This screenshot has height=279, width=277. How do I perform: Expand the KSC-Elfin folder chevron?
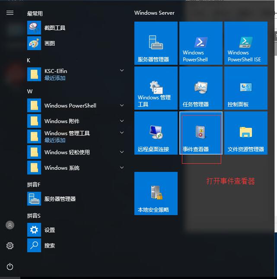[122, 70]
